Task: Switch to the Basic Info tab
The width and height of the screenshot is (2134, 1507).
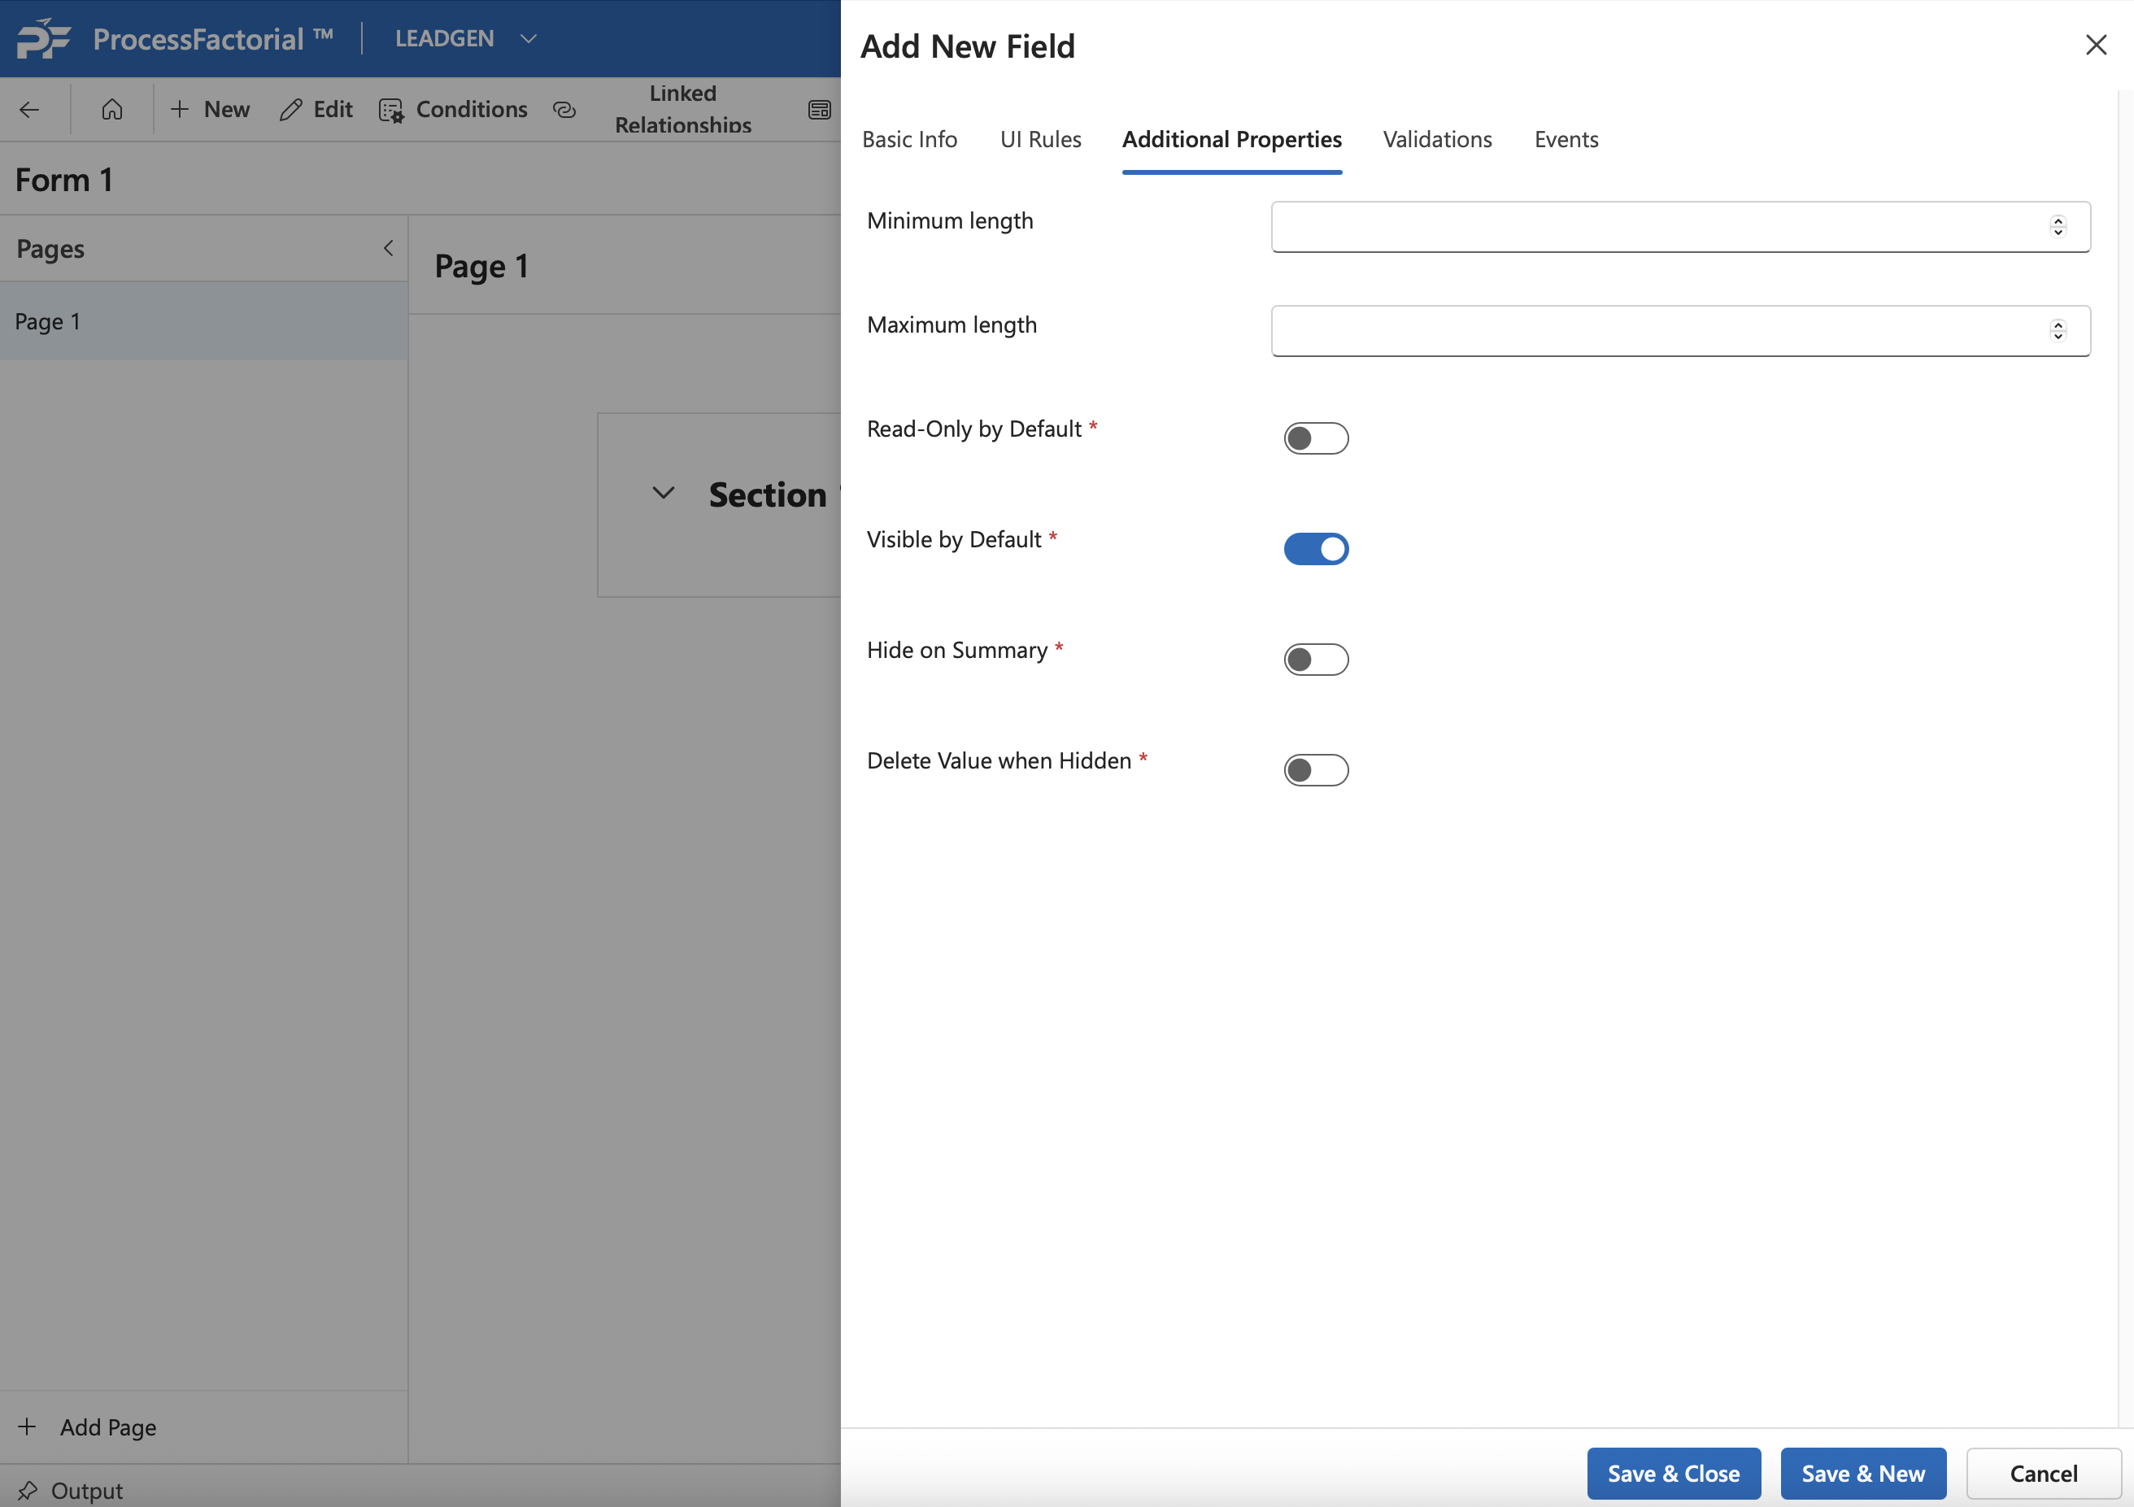Action: pyautogui.click(x=909, y=139)
